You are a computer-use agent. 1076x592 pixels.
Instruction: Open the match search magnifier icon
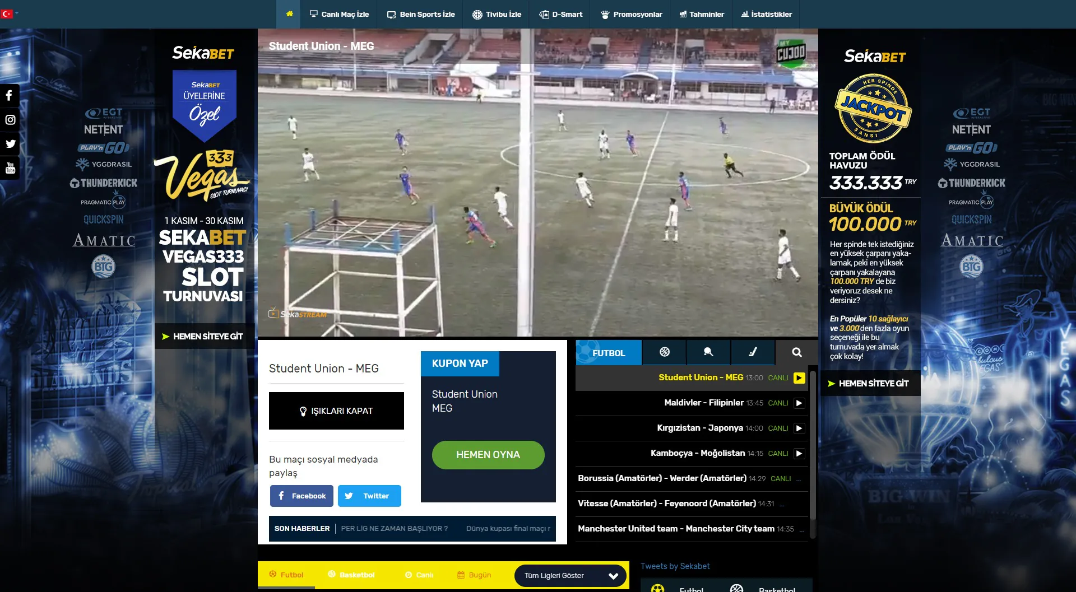tap(796, 352)
